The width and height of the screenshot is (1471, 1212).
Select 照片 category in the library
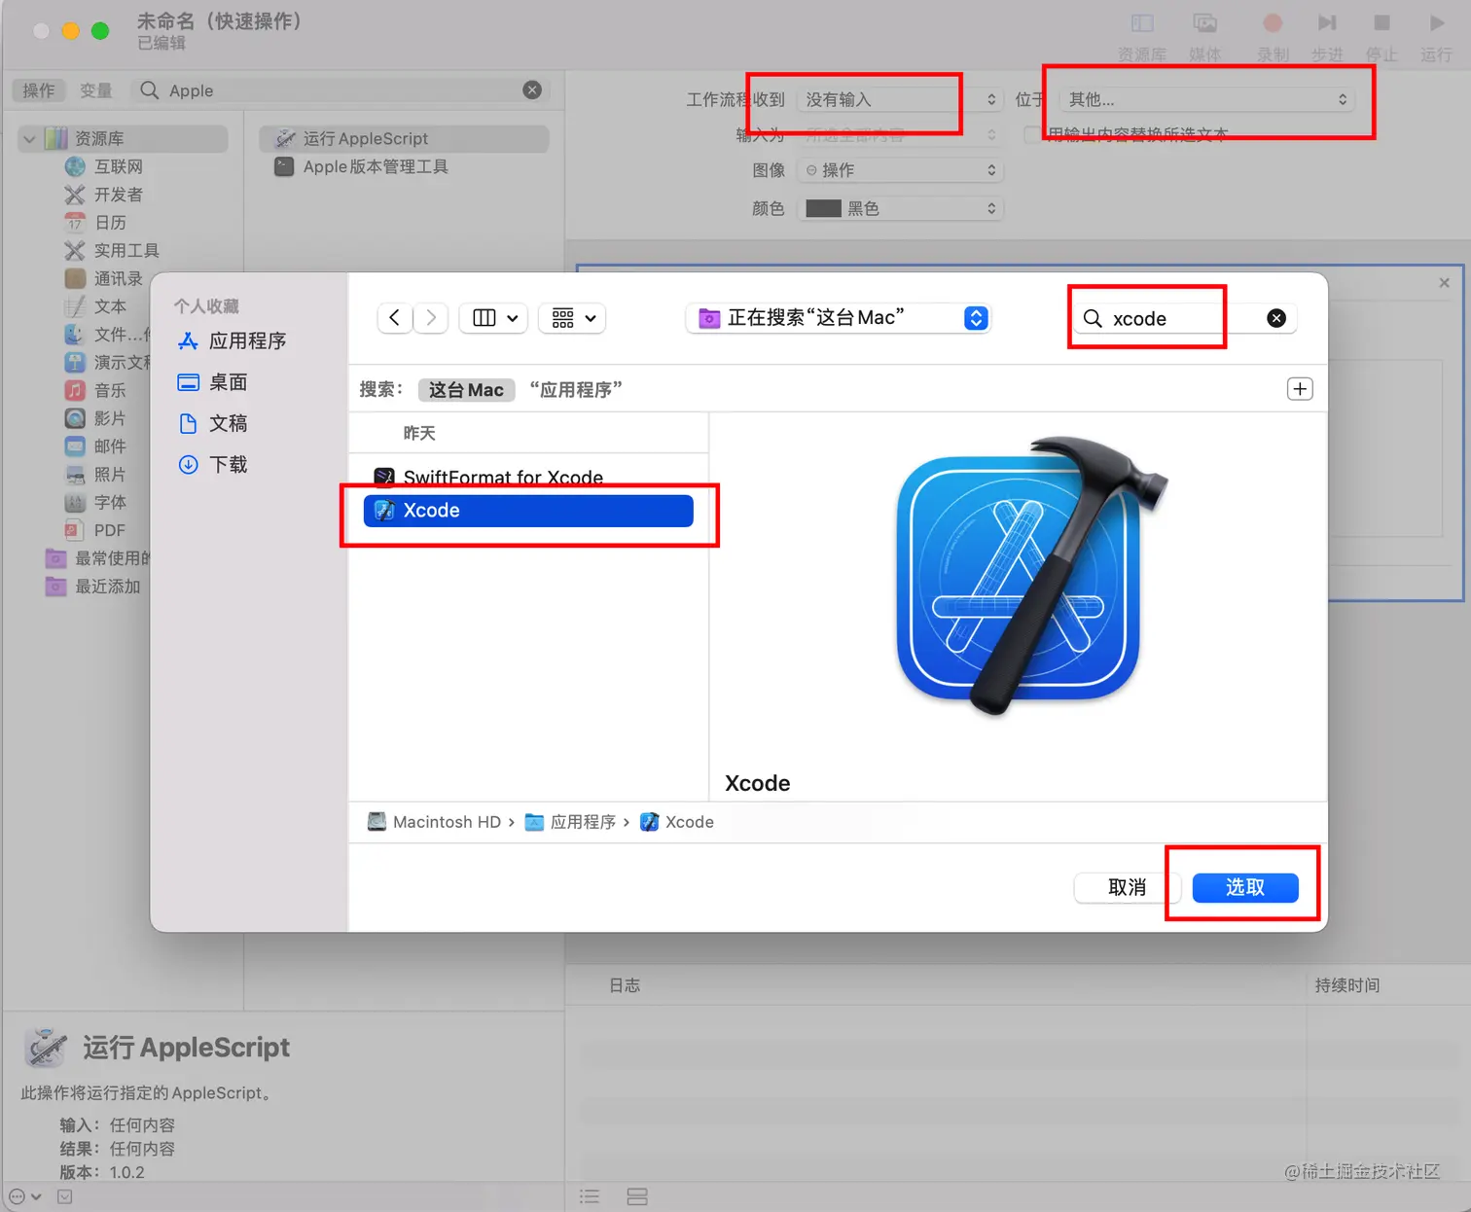tap(96, 475)
